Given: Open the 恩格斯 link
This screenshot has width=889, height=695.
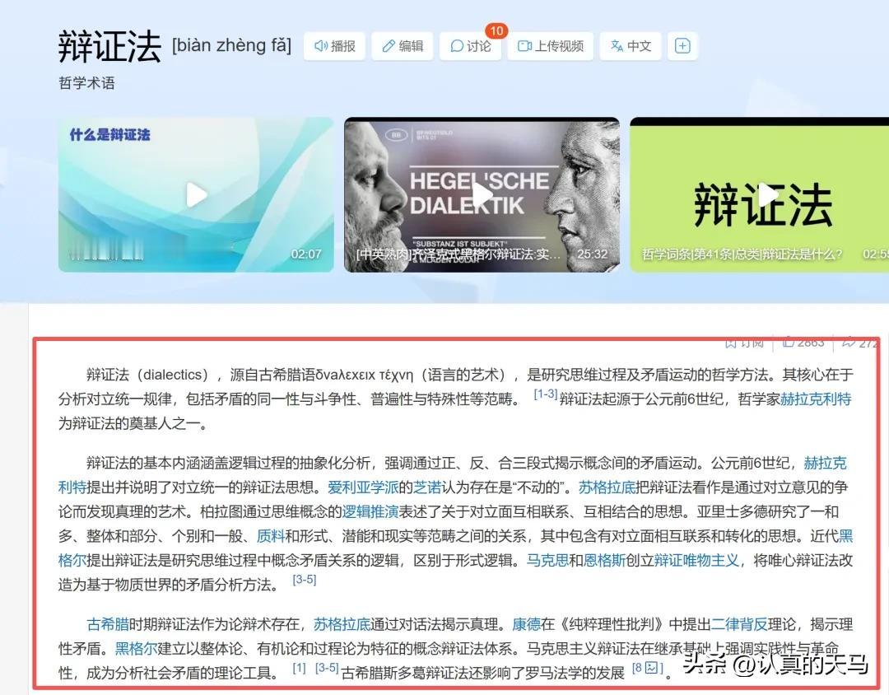Looking at the screenshot, I should click(604, 561).
